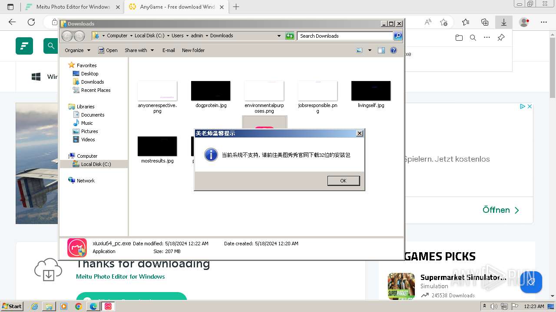Close the Meitu Photo Editor tab
Image resolution: width=556 pixels, height=312 pixels.
click(x=118, y=7)
